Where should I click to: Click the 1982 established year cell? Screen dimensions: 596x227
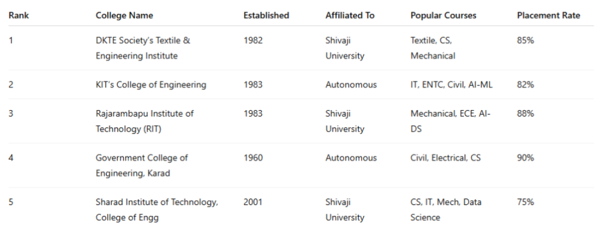[253, 40]
